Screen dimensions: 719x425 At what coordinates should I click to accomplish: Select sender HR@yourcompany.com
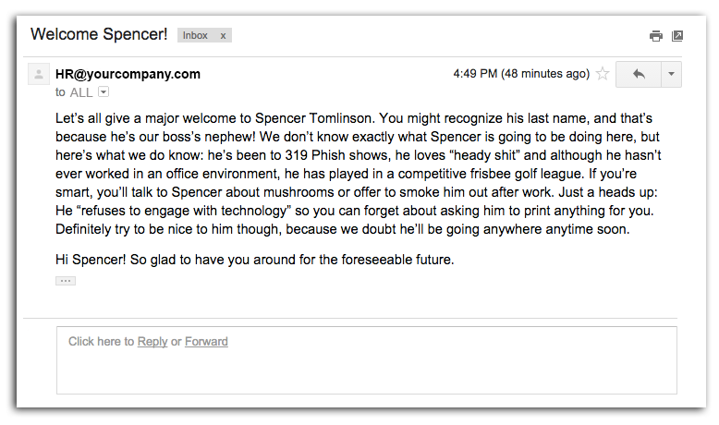[x=128, y=74]
